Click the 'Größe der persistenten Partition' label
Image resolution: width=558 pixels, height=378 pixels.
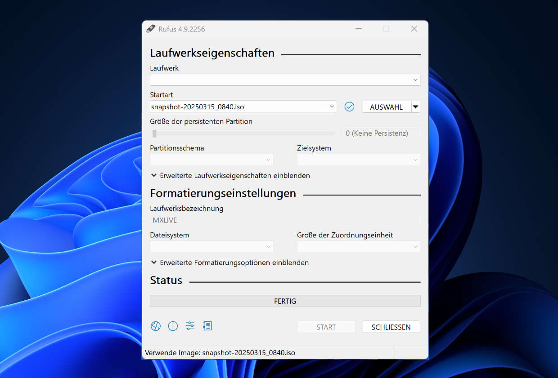point(201,121)
